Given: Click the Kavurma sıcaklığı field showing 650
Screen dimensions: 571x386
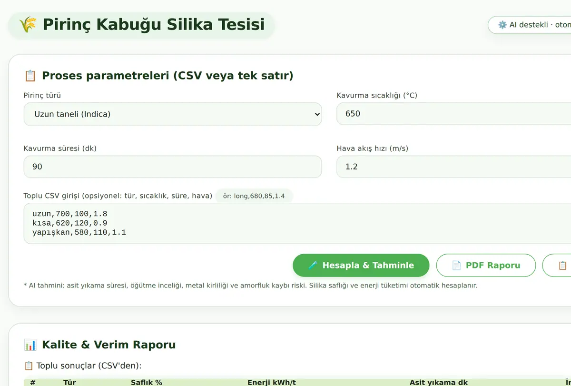Looking at the screenshot, I should point(453,114).
